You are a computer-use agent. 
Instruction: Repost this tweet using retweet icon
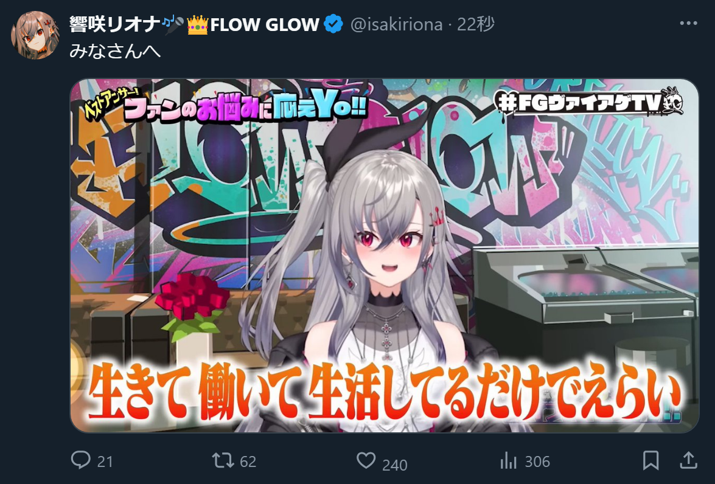[x=223, y=460]
